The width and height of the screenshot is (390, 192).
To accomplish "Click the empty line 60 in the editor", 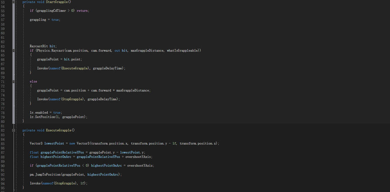I will [x=115, y=33].
